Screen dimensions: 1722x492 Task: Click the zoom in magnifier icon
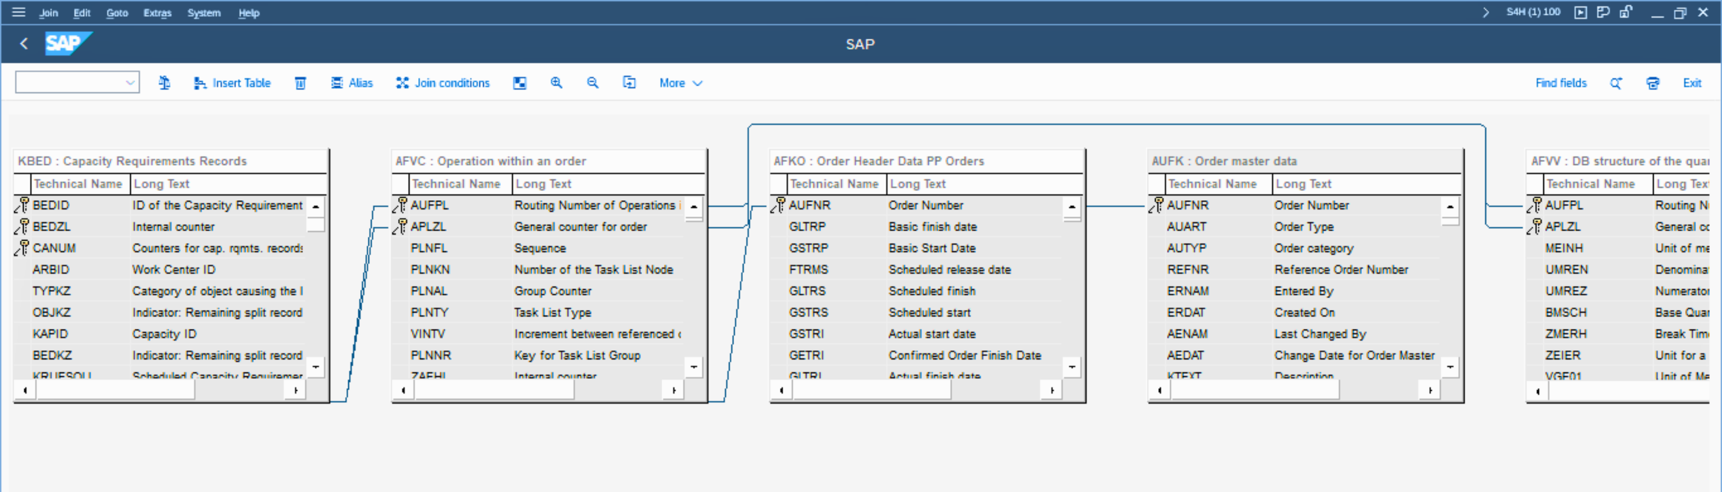point(556,83)
